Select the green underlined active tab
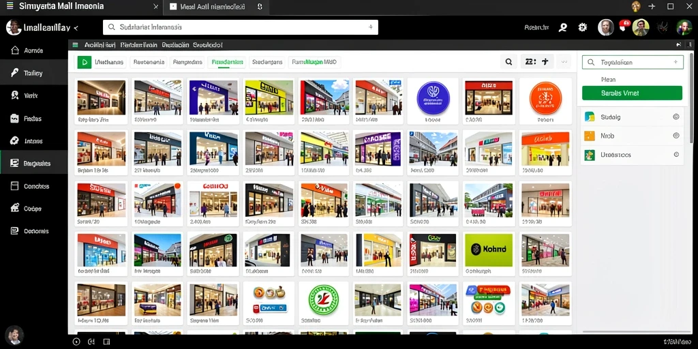This screenshot has width=698, height=349. tap(226, 62)
